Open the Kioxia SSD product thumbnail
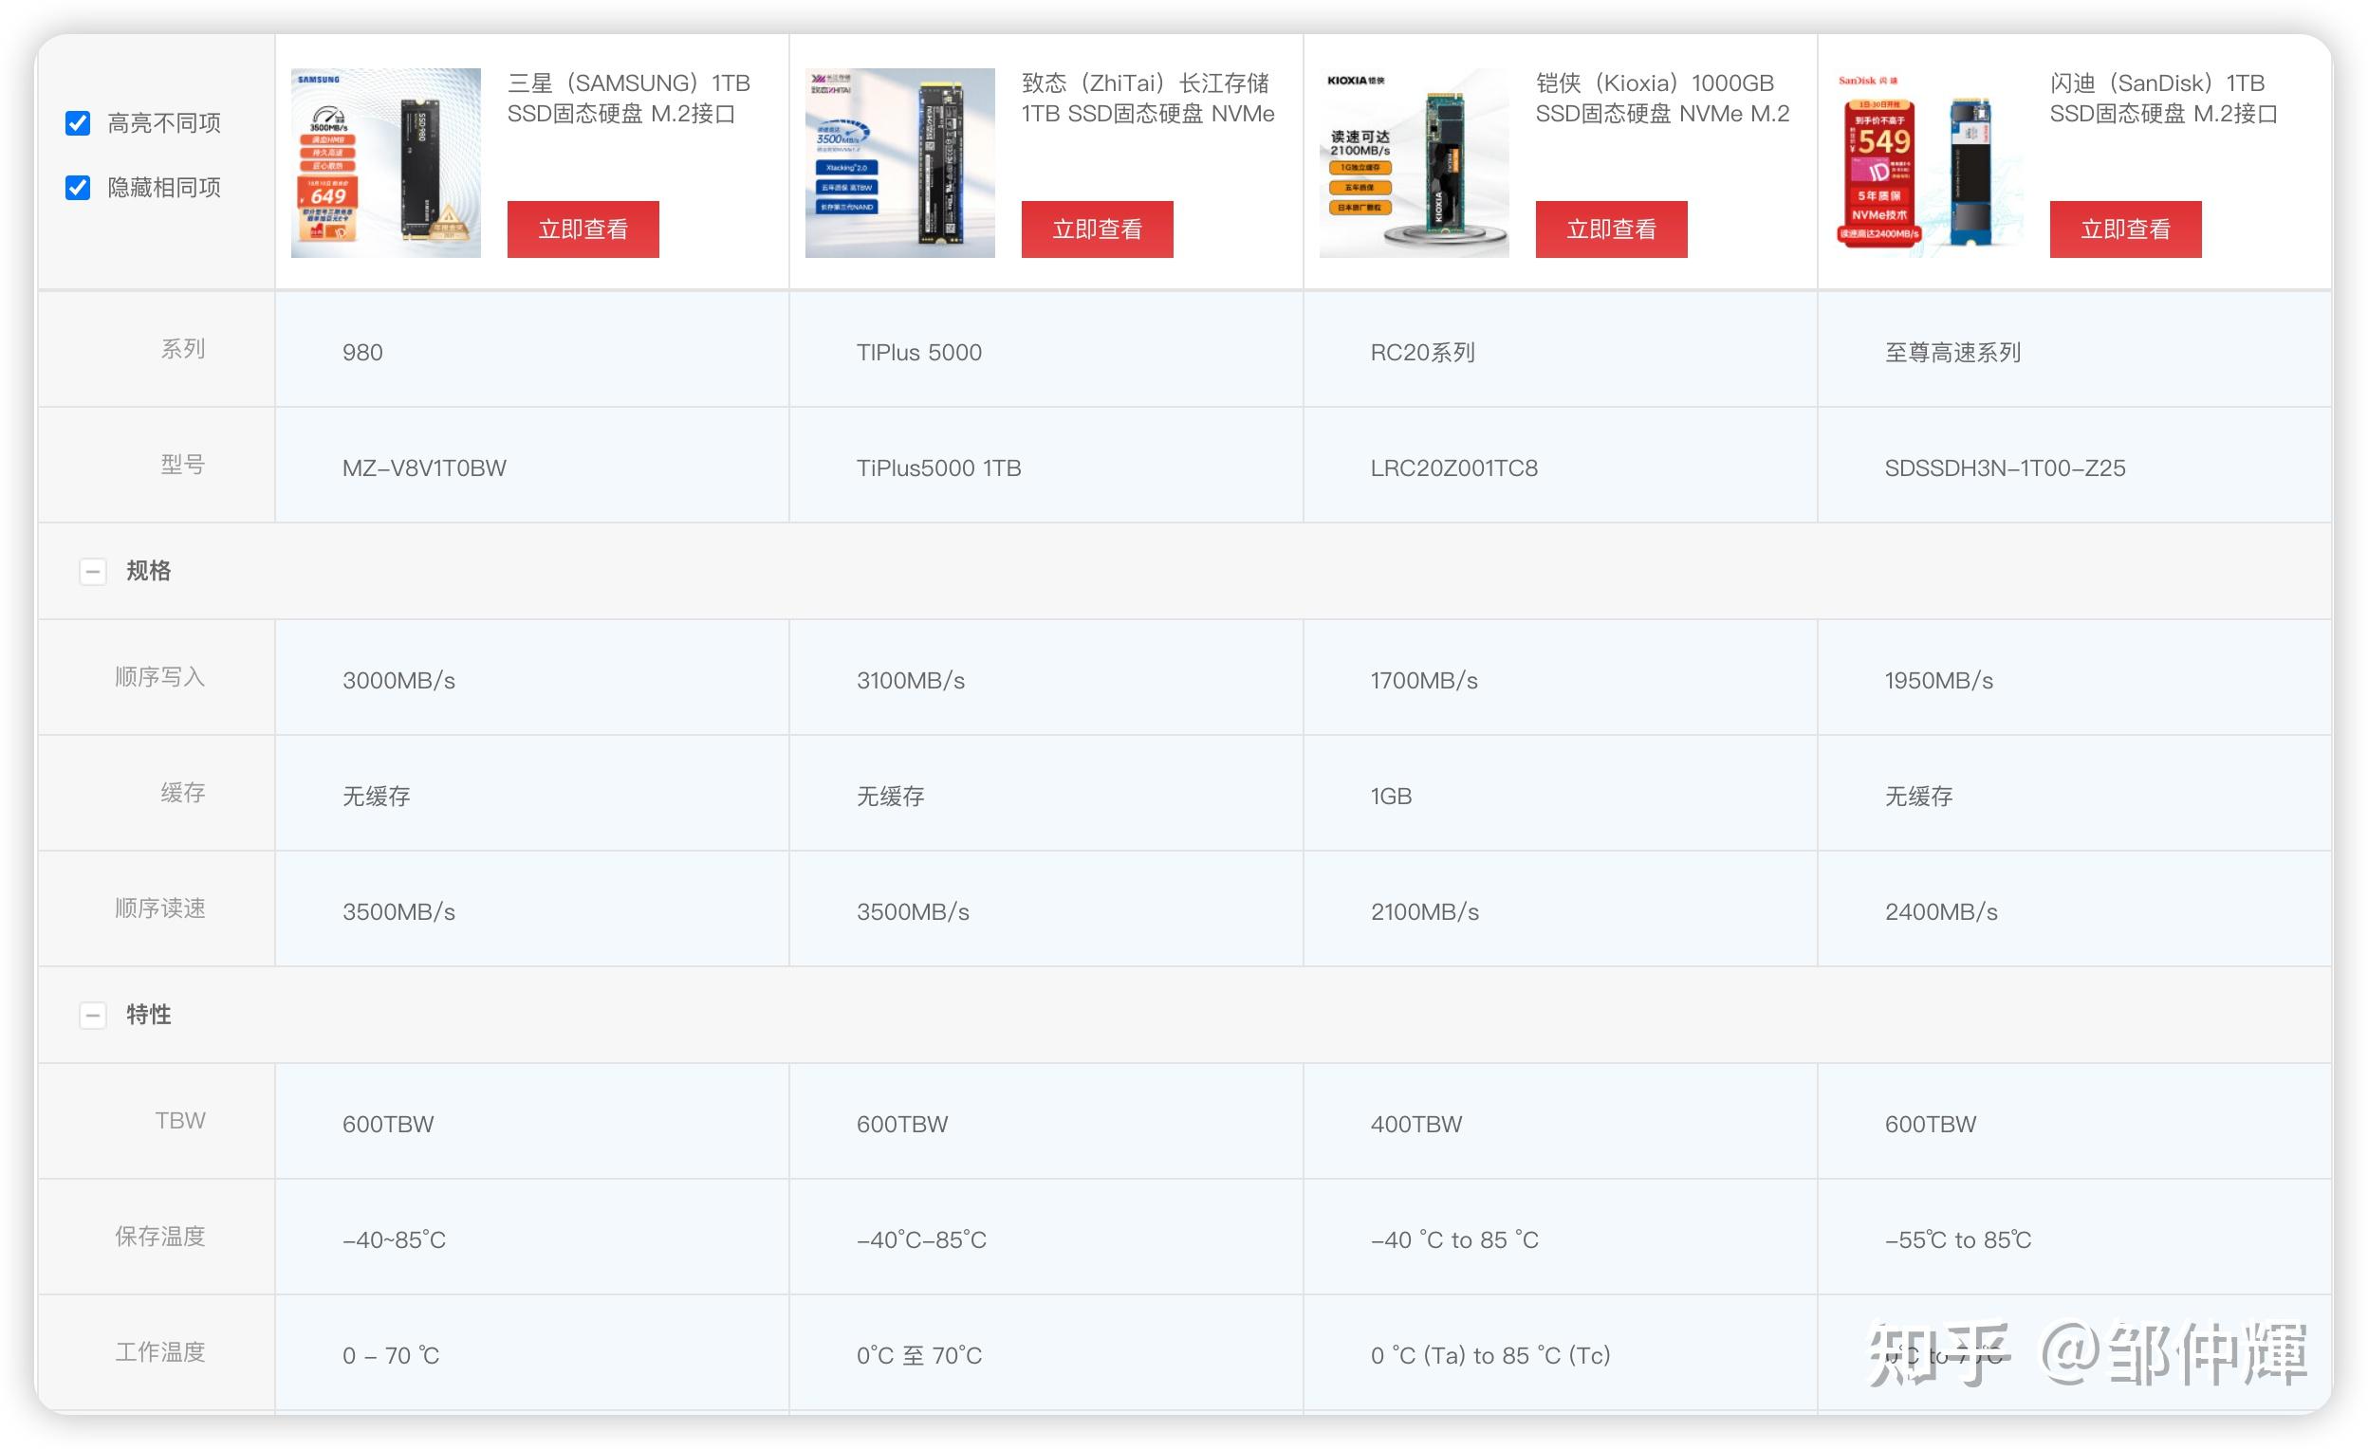 1414,162
